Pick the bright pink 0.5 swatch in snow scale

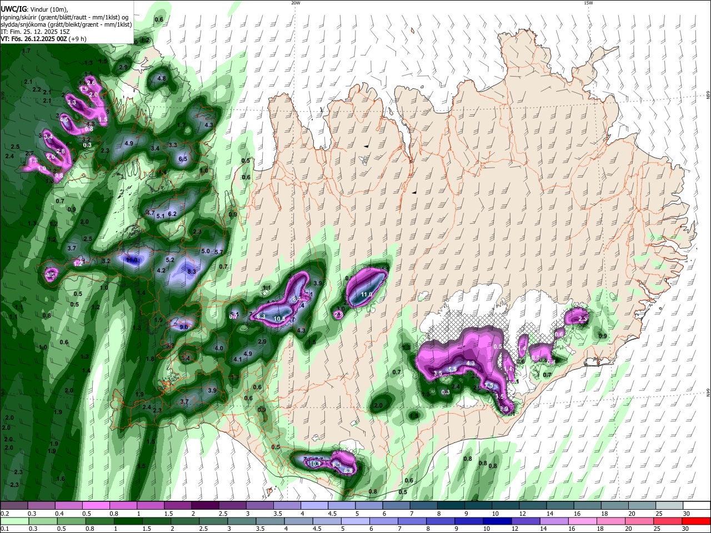96,505
